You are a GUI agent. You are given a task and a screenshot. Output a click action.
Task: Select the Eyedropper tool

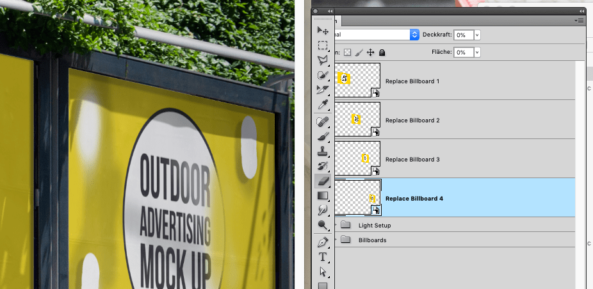tap(323, 104)
